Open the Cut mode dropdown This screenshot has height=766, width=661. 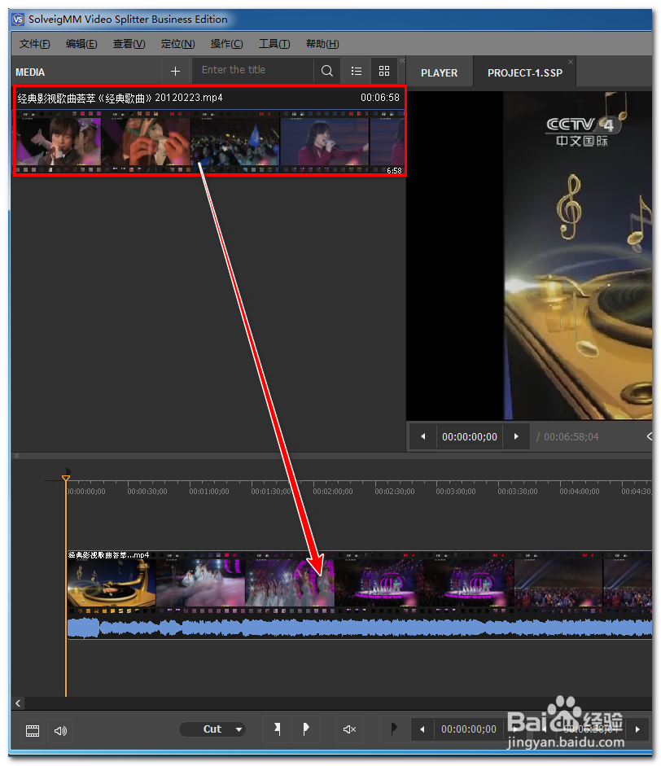[212, 729]
